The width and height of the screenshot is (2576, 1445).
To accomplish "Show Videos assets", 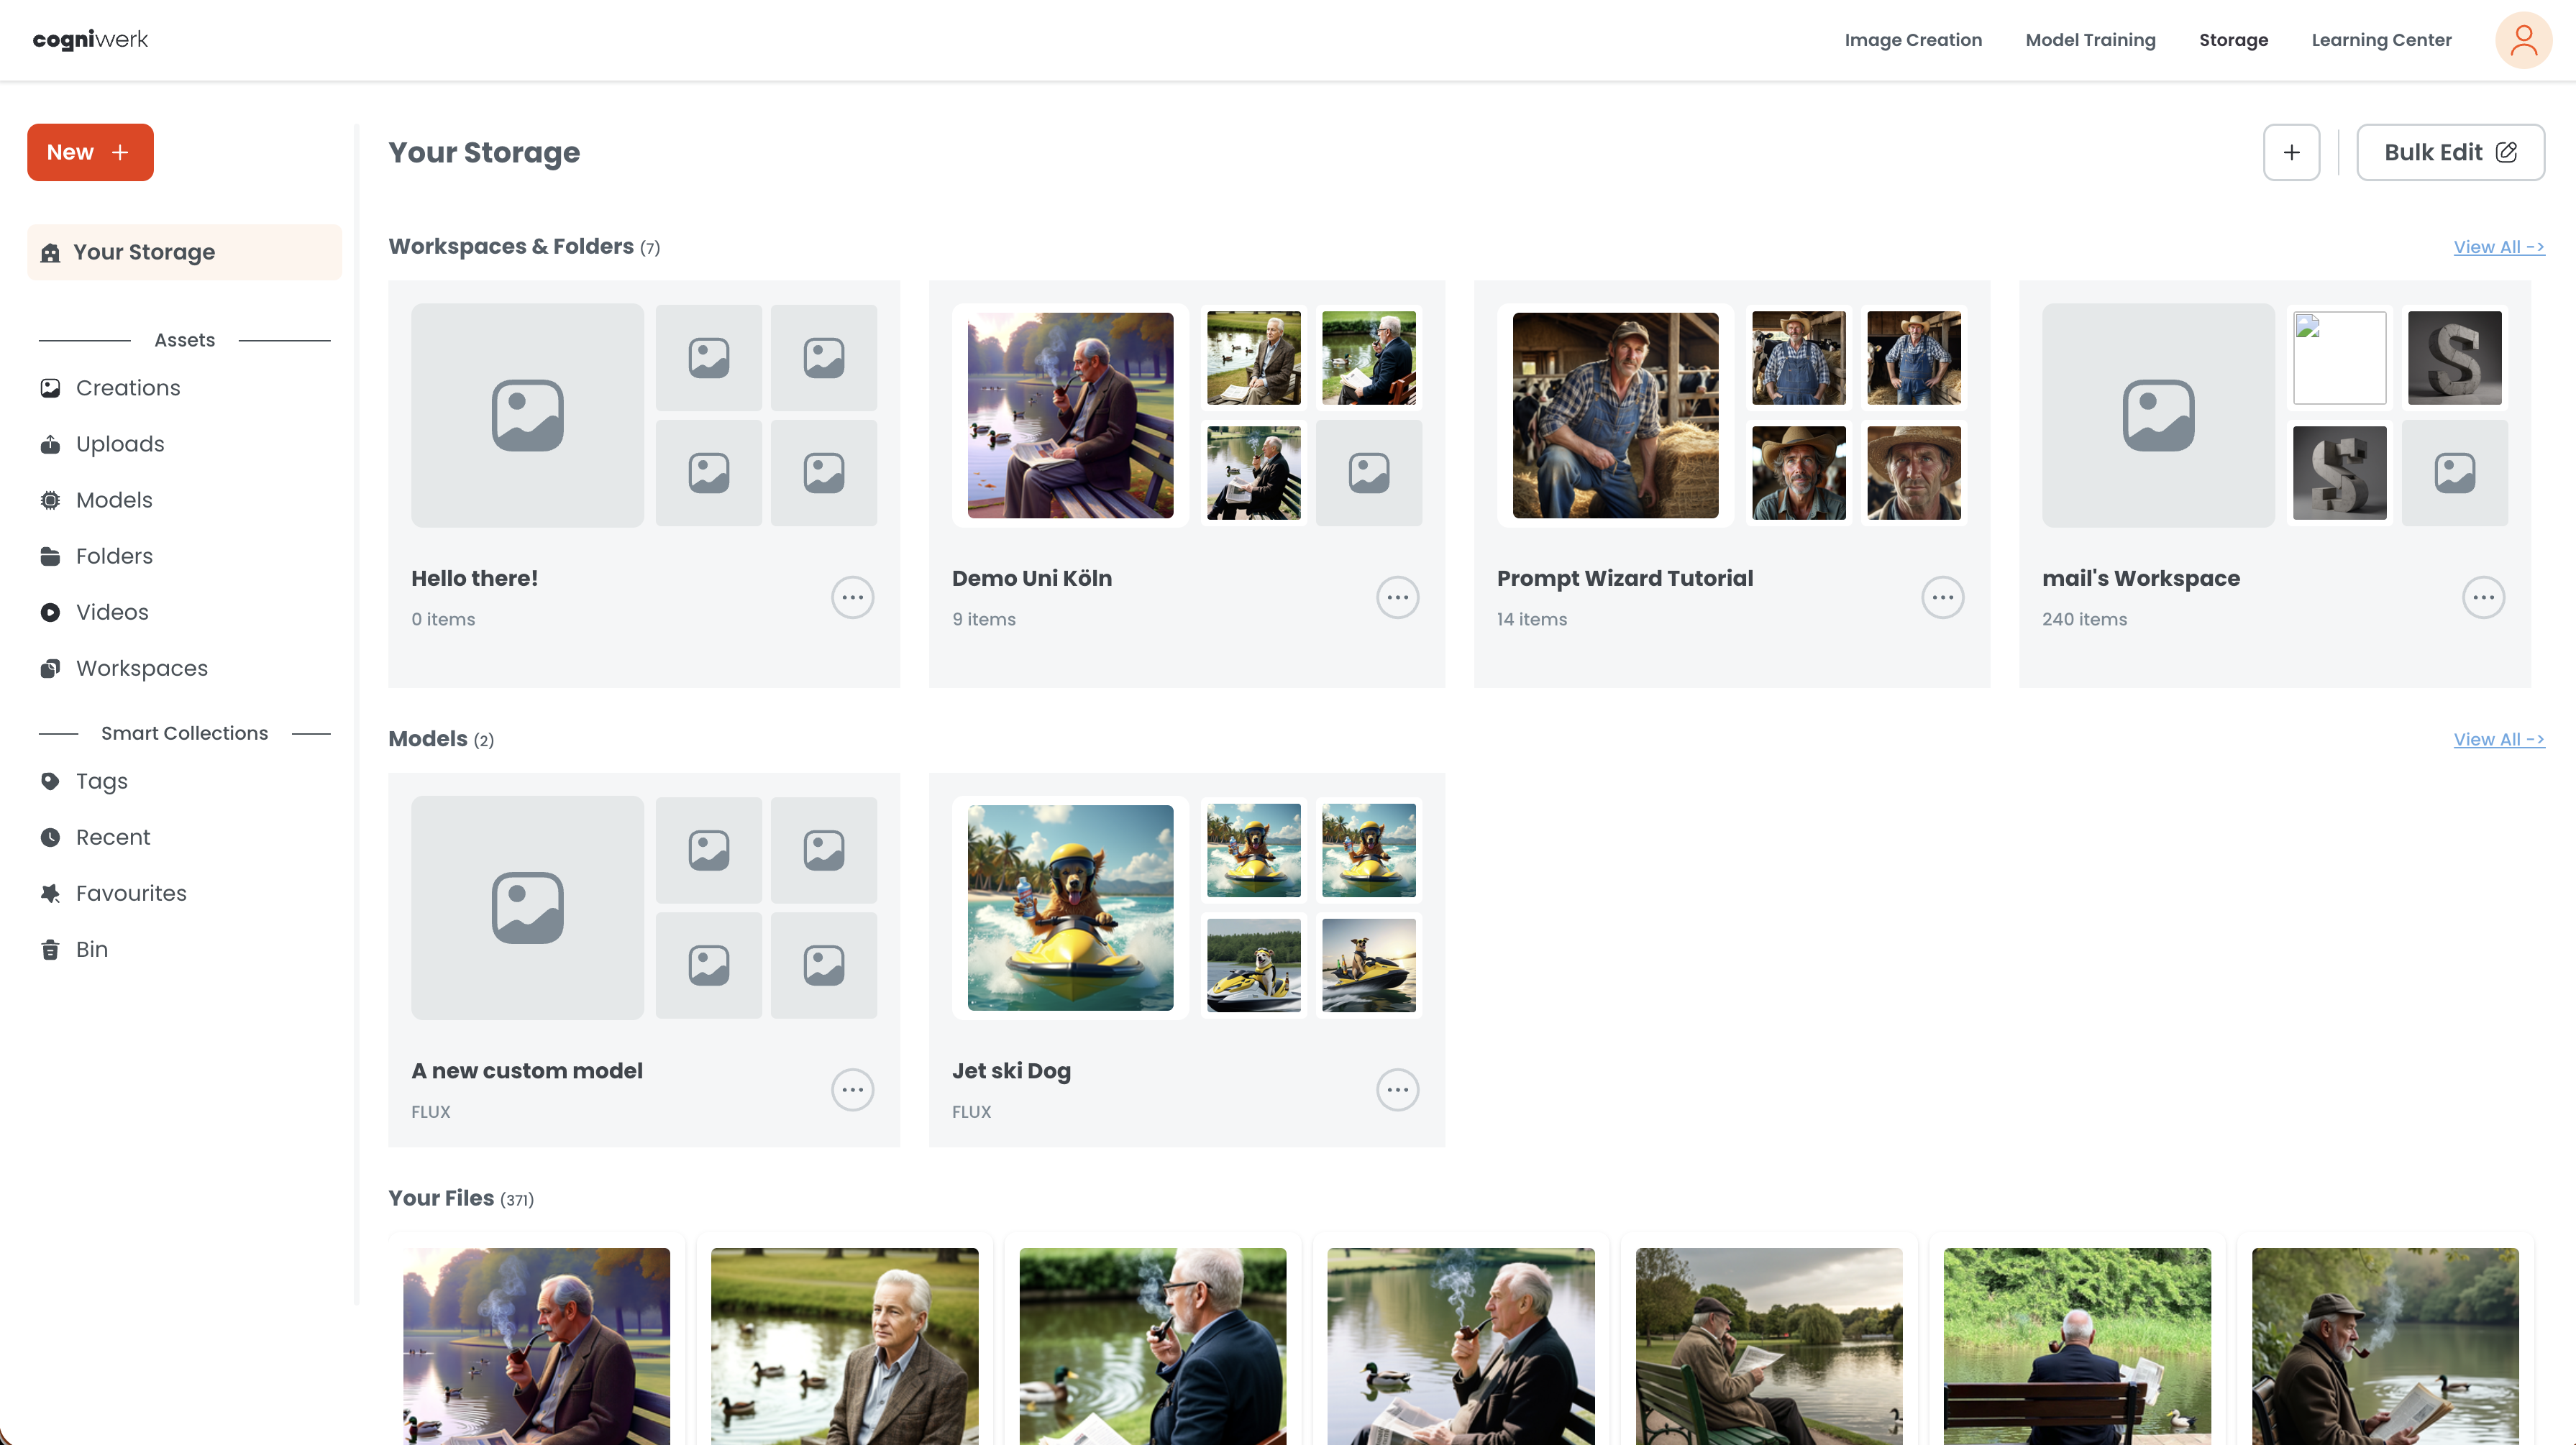I will [112, 612].
